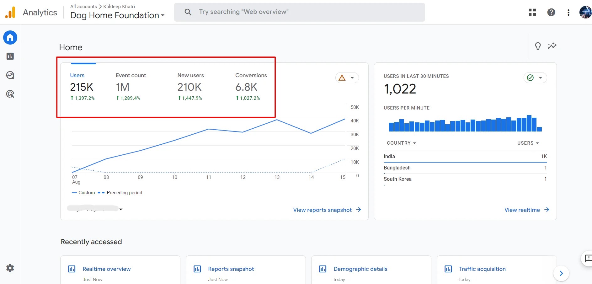592x284 pixels.
Task: Open View reports snapshot
Action: coord(322,210)
